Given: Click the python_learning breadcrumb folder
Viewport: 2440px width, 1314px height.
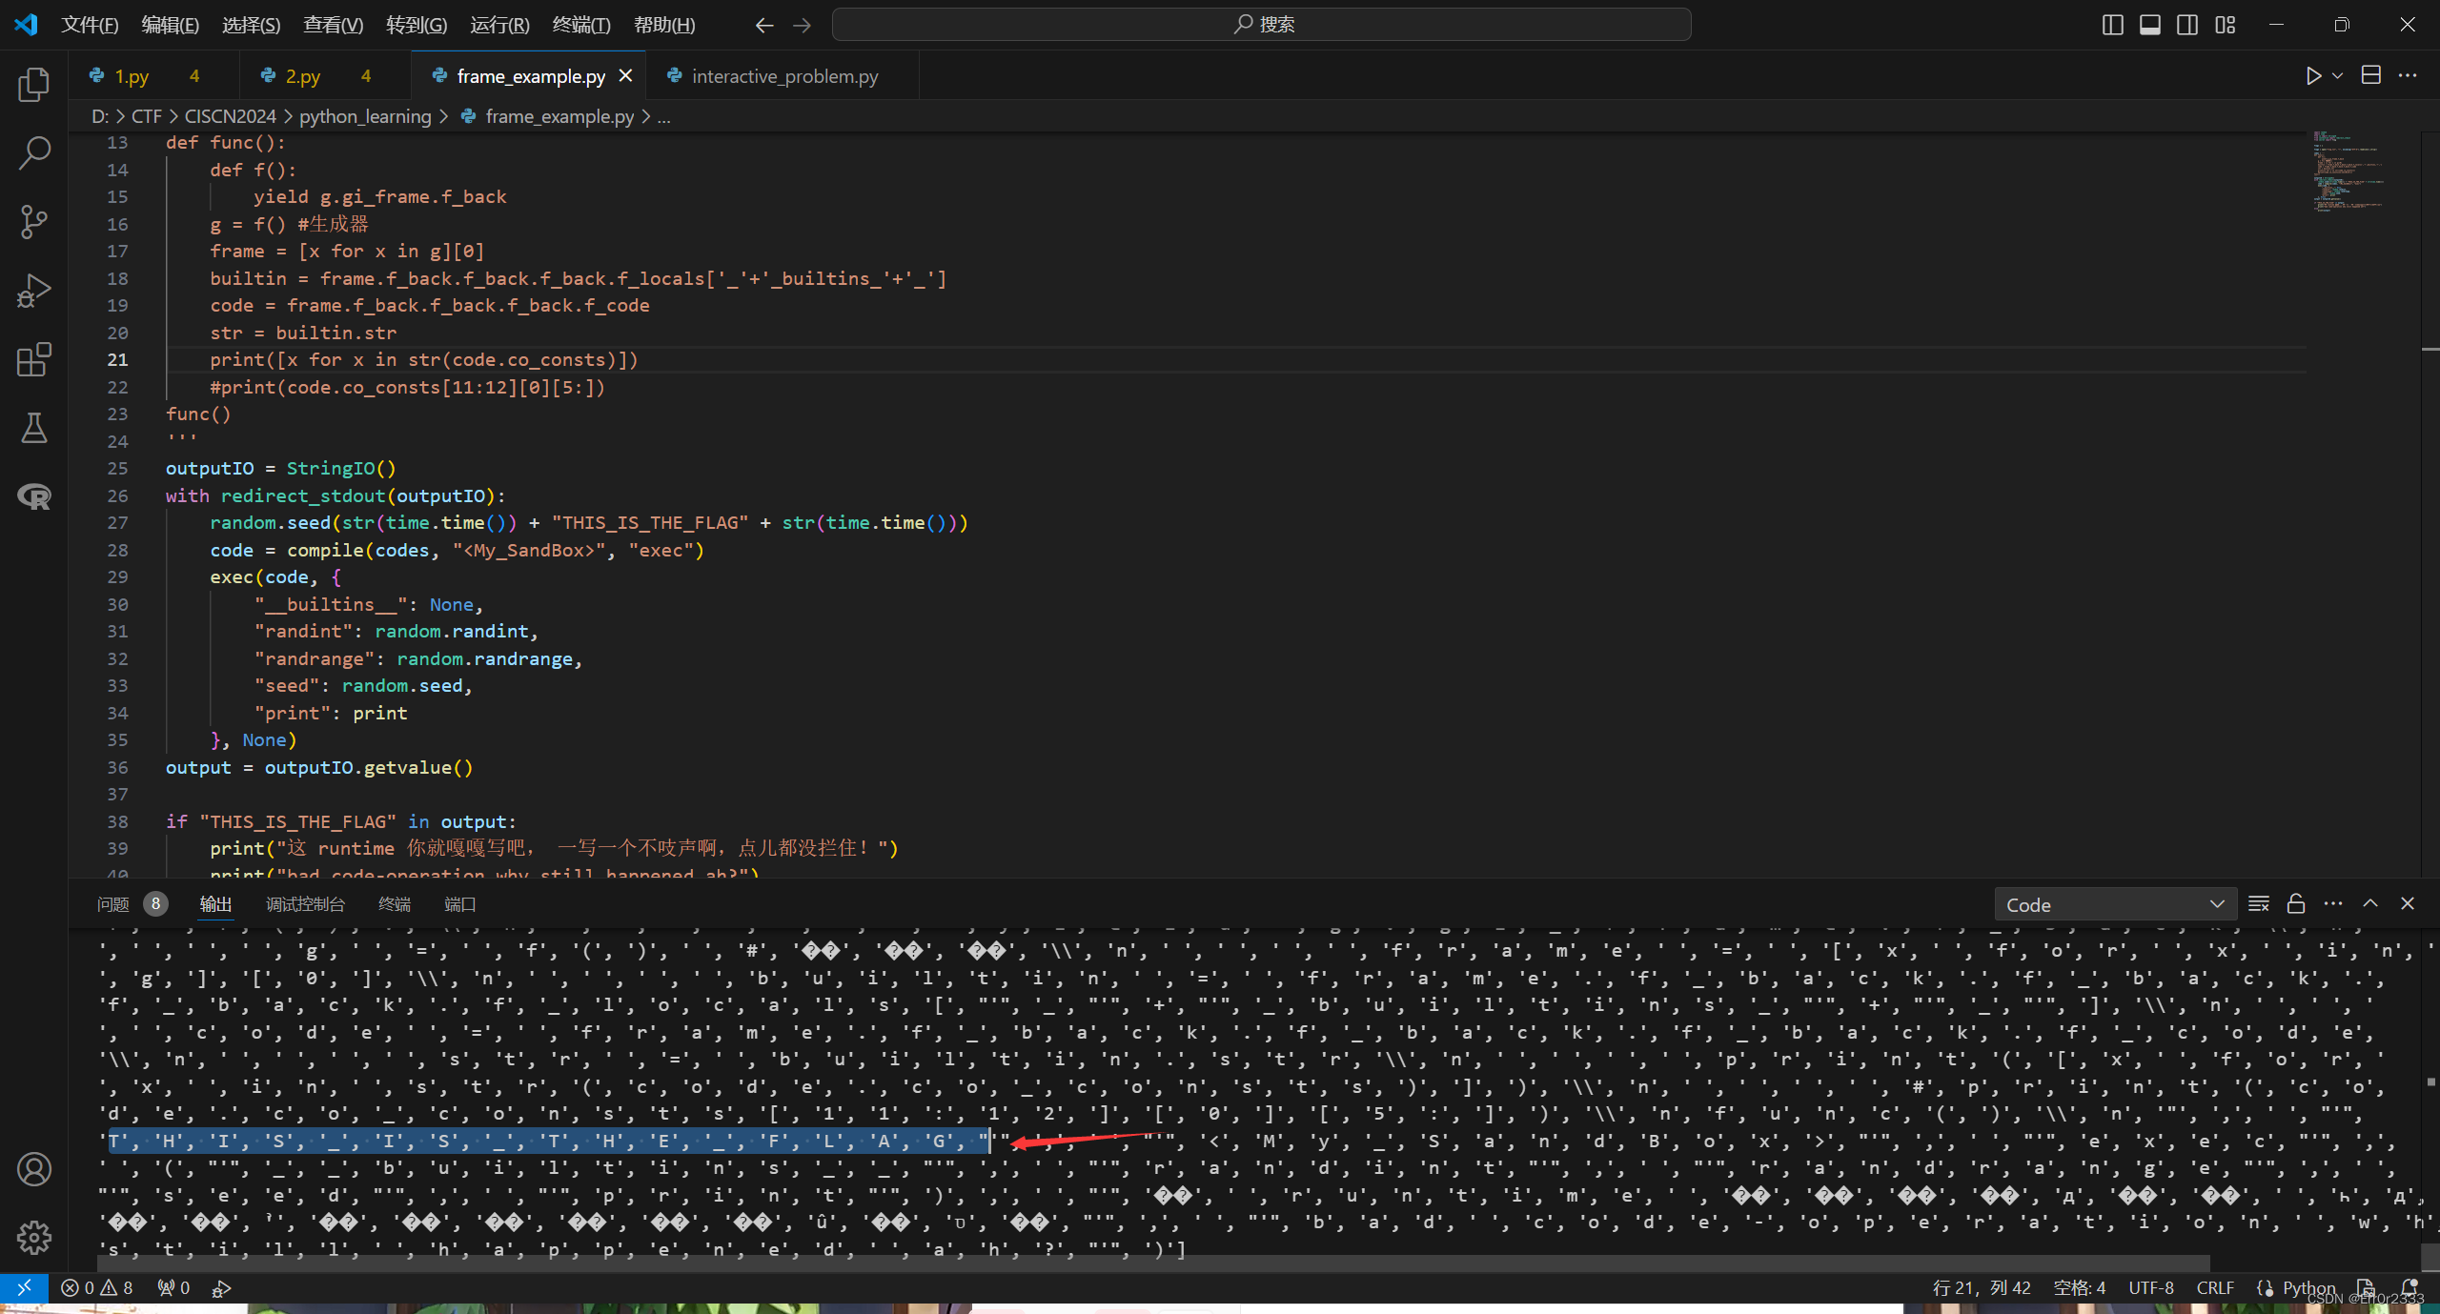Looking at the screenshot, I should point(365,116).
